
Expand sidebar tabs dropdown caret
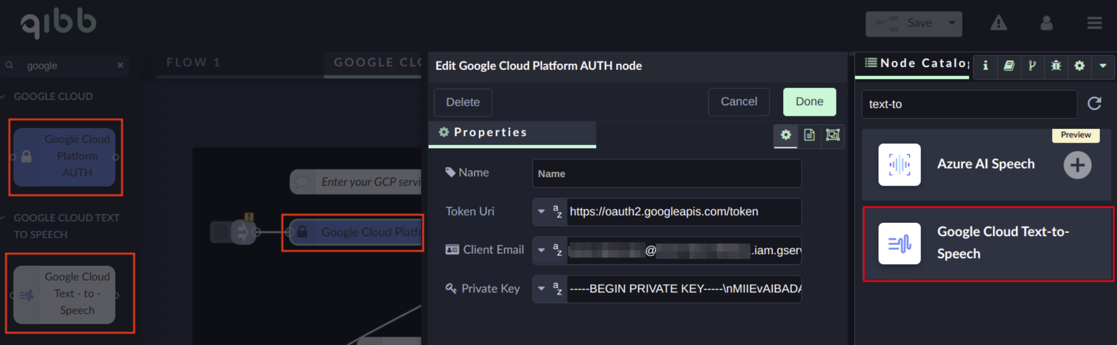coord(1103,65)
